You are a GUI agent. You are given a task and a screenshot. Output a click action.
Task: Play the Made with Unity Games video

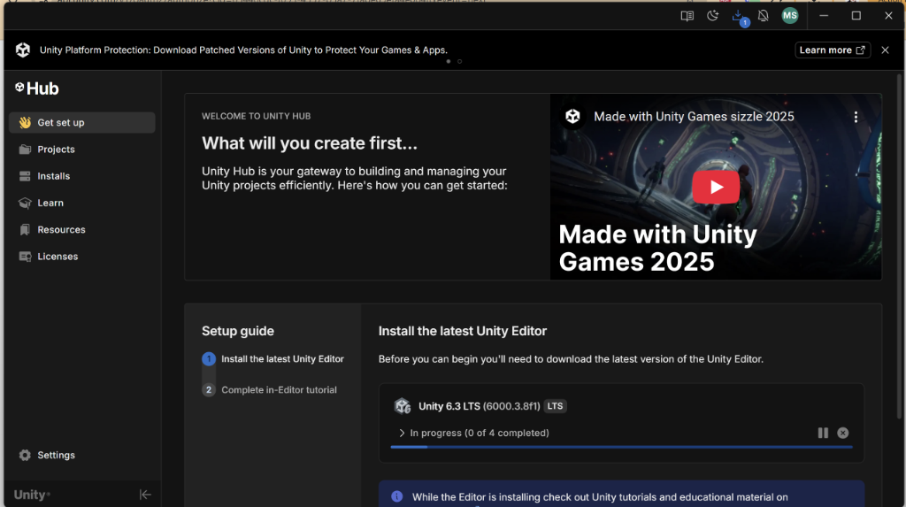[716, 187]
